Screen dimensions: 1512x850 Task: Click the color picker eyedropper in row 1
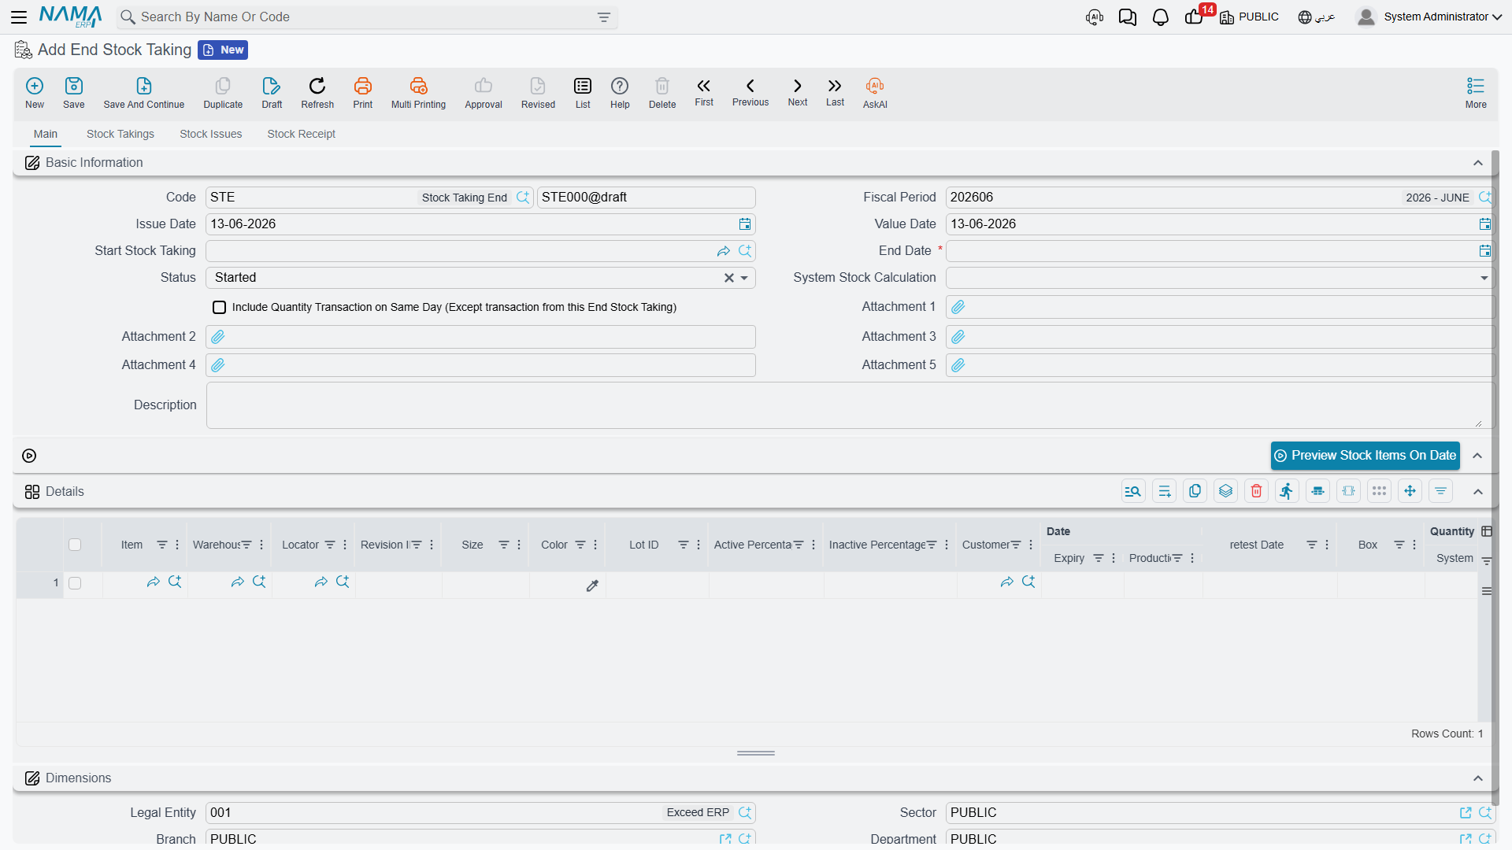[592, 585]
